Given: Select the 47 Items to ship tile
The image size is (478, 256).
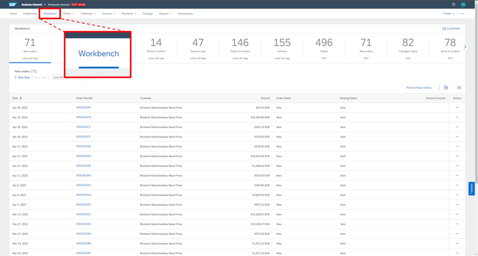Looking at the screenshot, I should (x=198, y=48).
